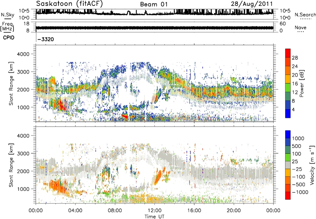The height and width of the screenshot is (219, 316).
Task: Select the "Beam 01" header label
Action: (154, 4)
